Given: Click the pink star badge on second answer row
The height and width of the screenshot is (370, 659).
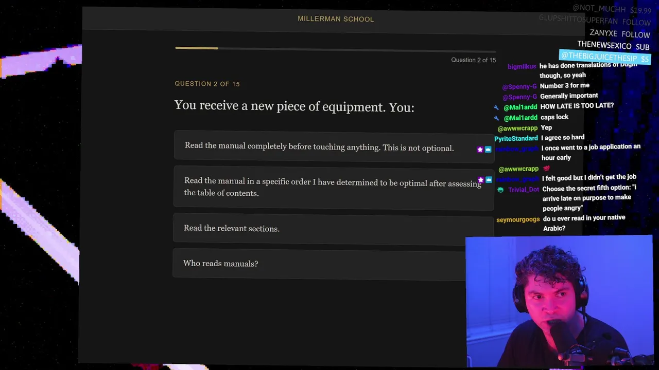Looking at the screenshot, I should tap(480, 180).
